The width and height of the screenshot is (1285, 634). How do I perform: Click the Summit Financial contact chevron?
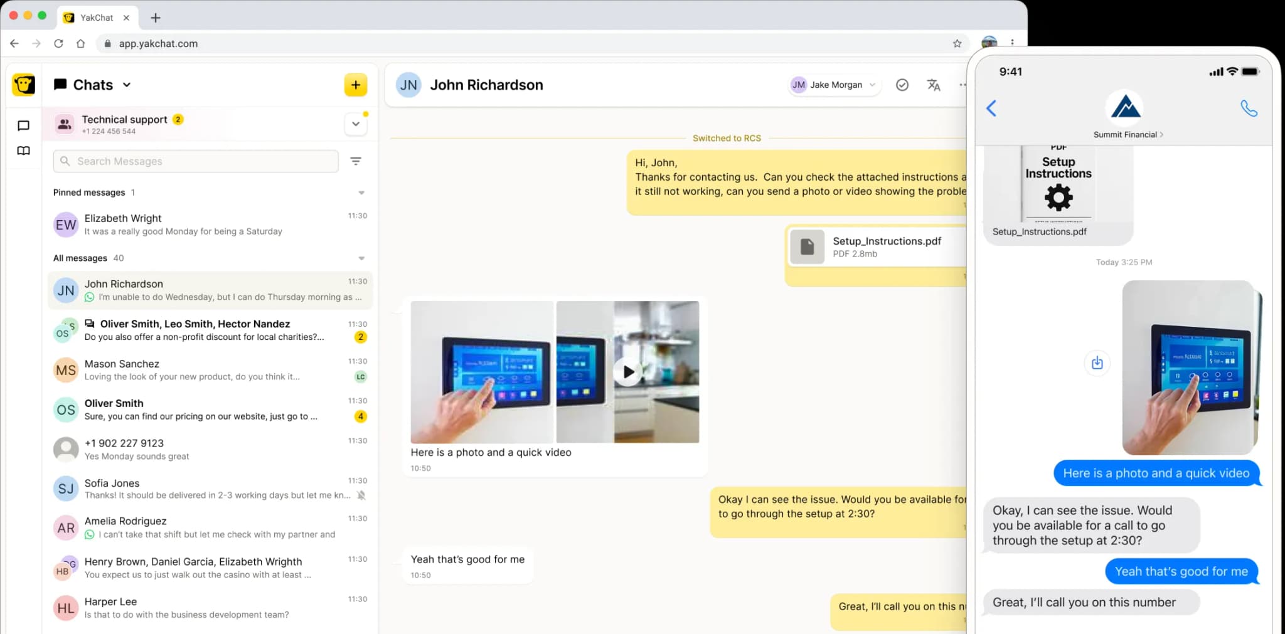click(x=1161, y=134)
